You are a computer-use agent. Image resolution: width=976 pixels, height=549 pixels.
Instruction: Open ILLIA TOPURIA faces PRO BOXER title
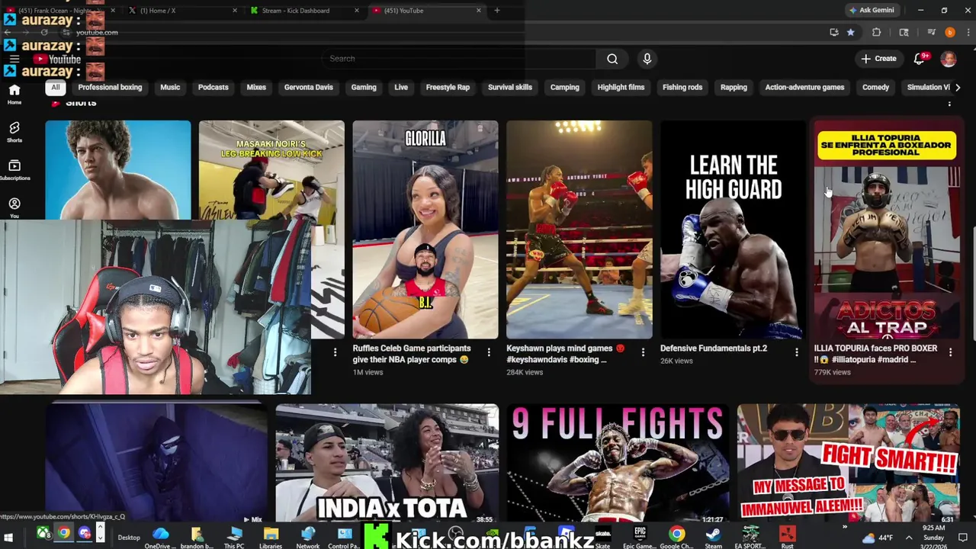(x=875, y=354)
